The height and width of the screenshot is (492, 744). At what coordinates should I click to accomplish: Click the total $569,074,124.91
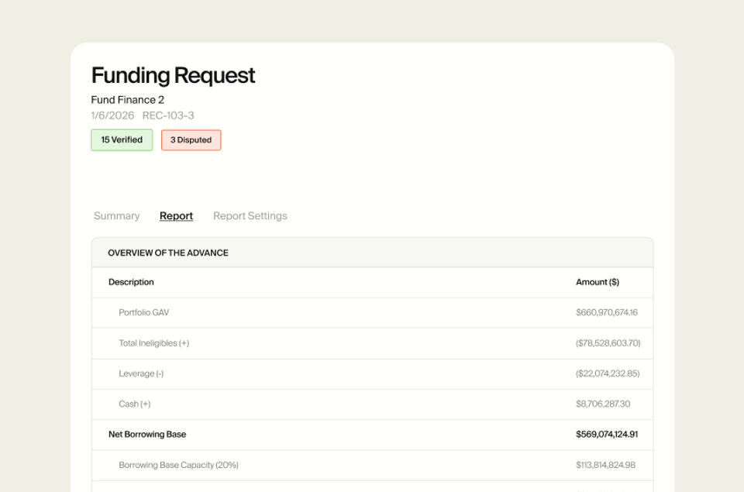click(607, 434)
